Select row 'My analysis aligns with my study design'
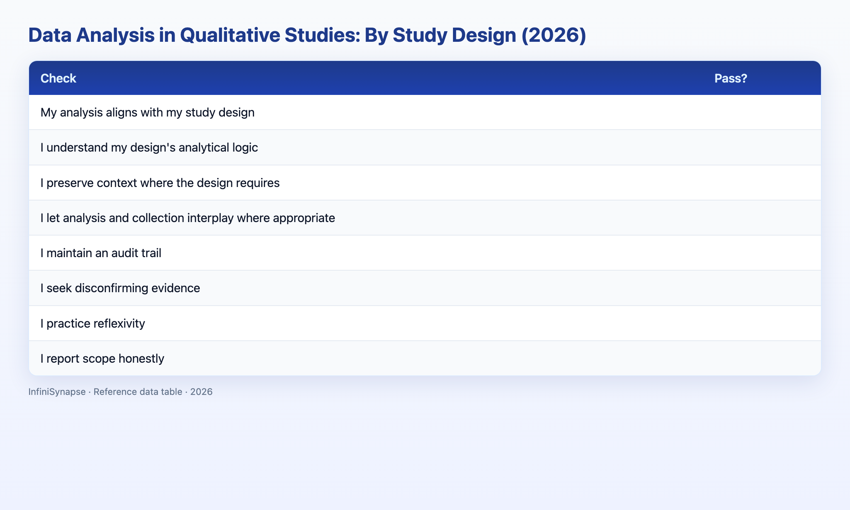This screenshot has width=850, height=510. tap(425, 112)
